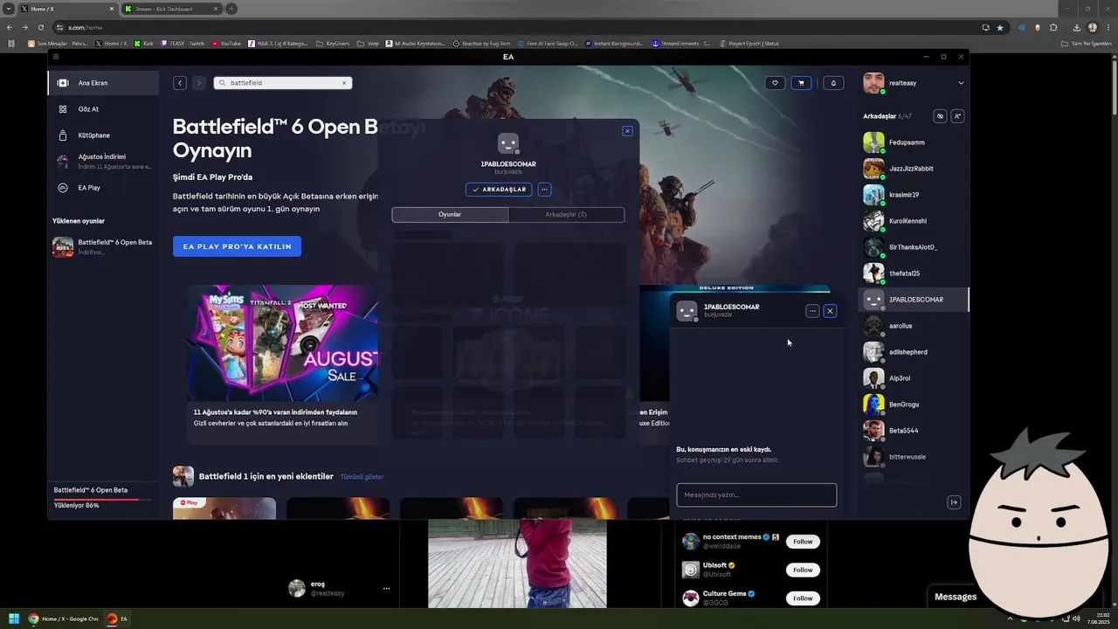The image size is (1118, 629).
Task: Switch to the EA app in taskbar
Action: tap(117, 619)
